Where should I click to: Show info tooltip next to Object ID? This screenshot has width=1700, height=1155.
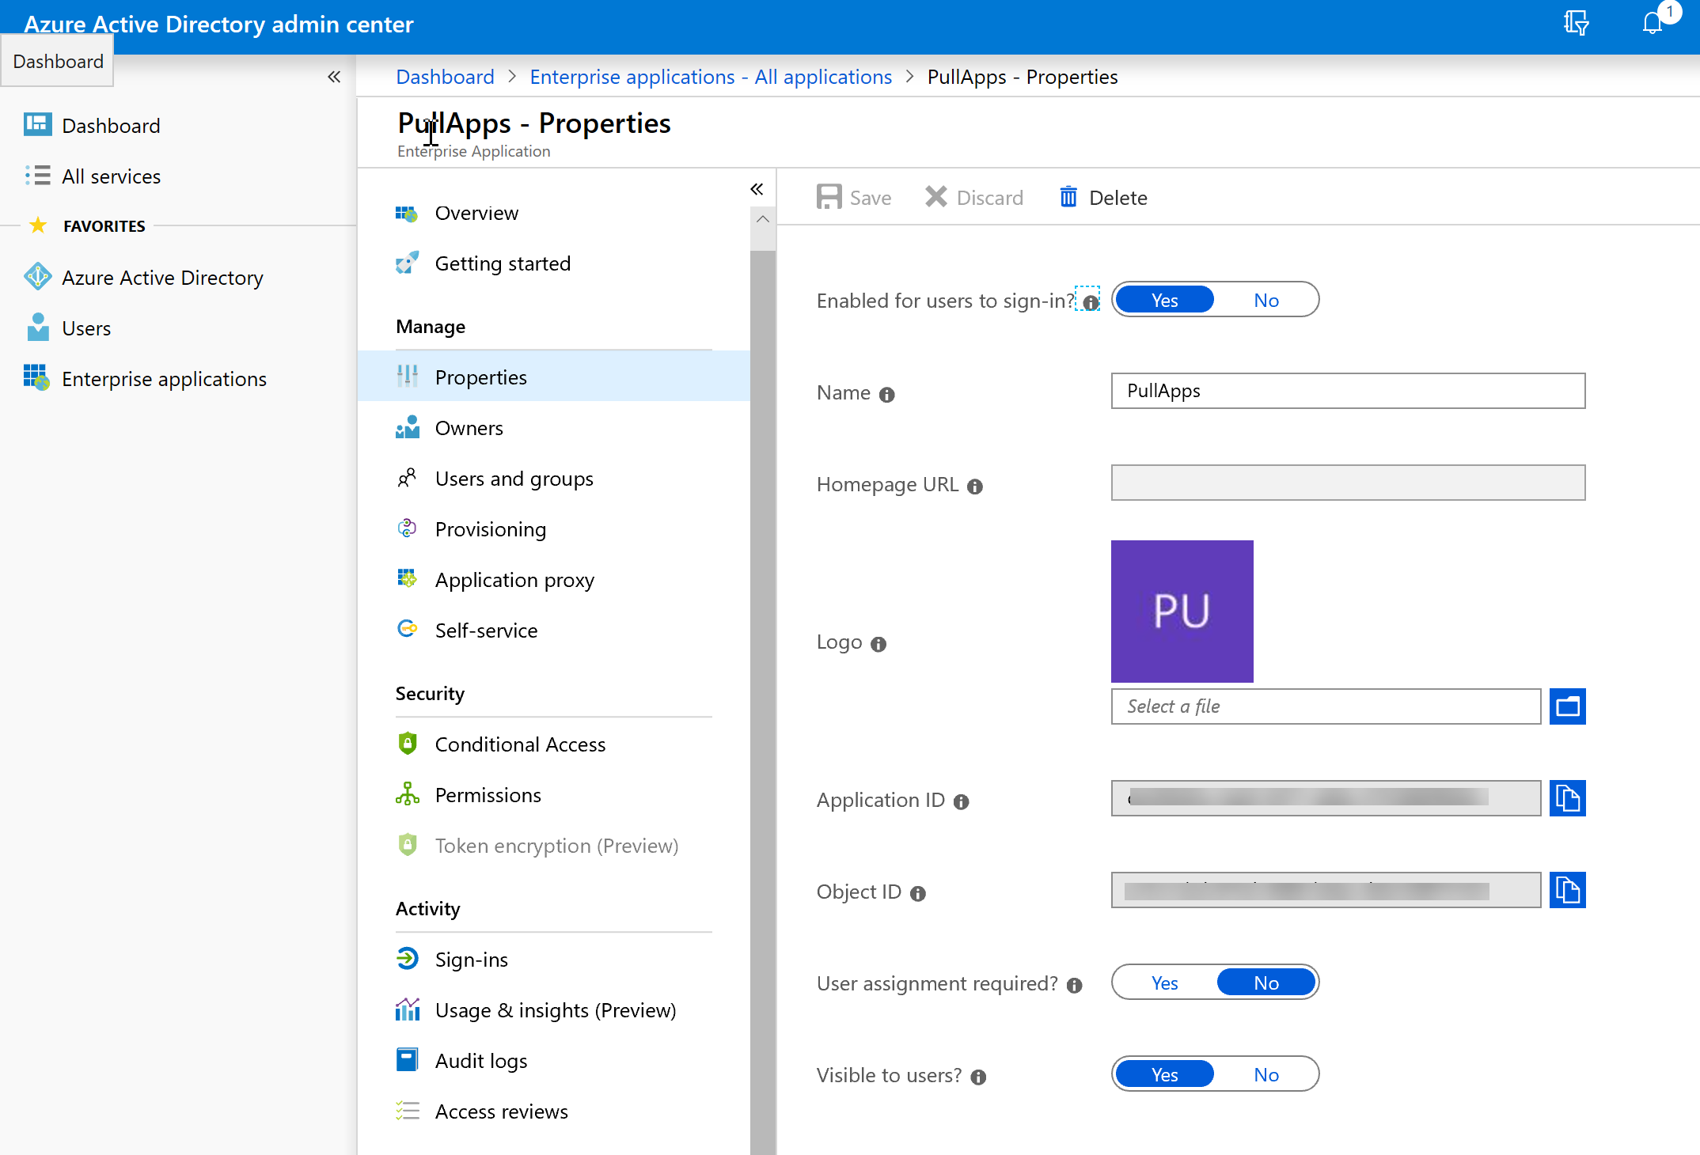(917, 894)
